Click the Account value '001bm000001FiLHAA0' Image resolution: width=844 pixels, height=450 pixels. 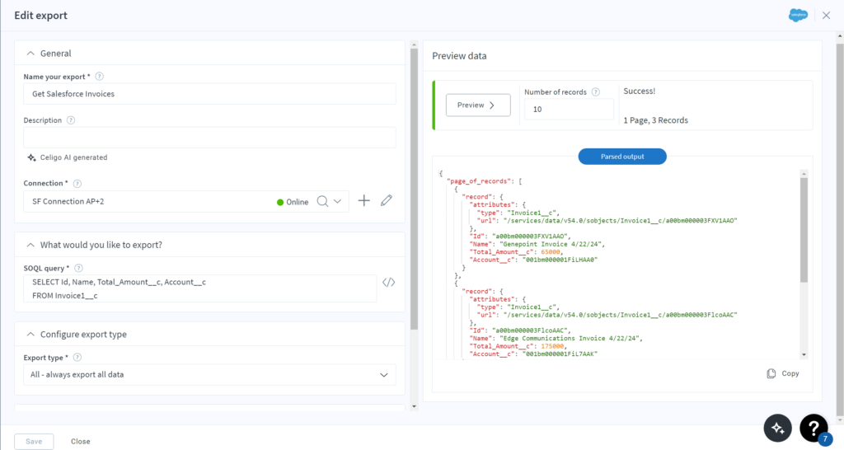tap(560, 260)
